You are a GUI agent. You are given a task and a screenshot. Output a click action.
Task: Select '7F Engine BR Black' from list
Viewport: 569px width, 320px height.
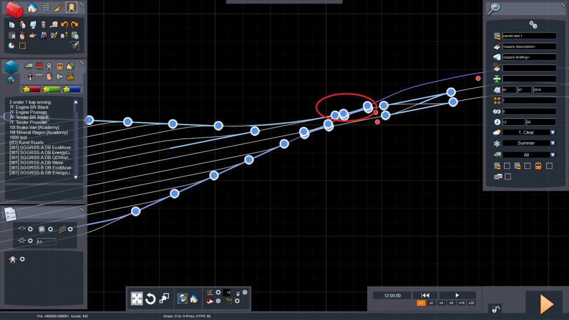point(29,107)
